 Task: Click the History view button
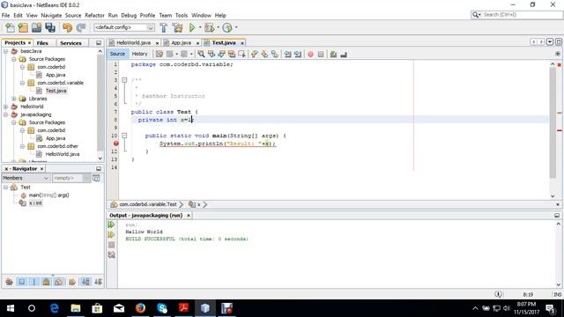[x=139, y=54]
